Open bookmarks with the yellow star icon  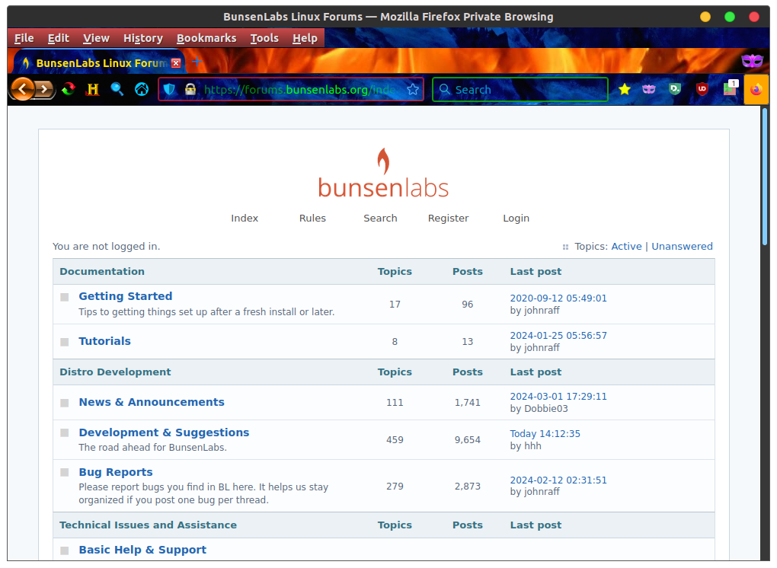point(625,89)
